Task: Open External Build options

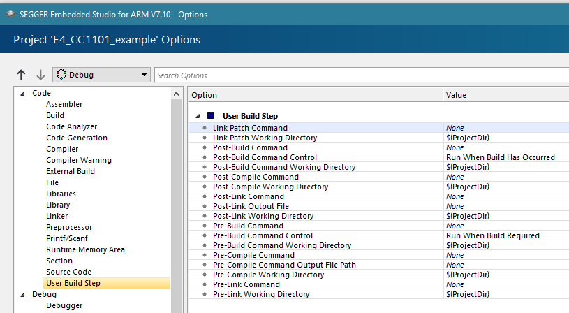Action: 71,171
